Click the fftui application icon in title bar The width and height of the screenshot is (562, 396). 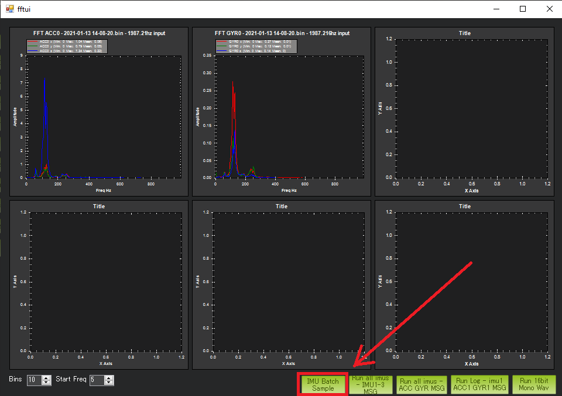(10, 8)
